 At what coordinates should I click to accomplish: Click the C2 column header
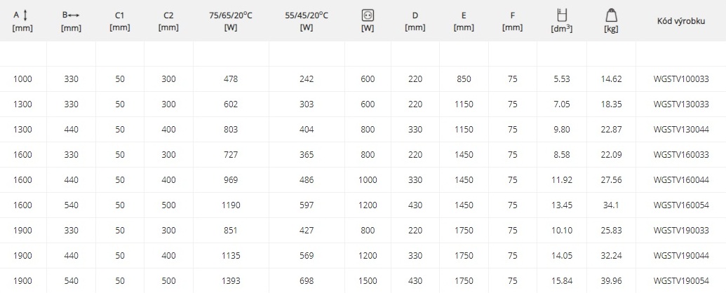coord(168,21)
